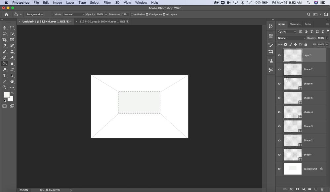
Task: Open the Kind filter dropdown
Action: coord(286,31)
